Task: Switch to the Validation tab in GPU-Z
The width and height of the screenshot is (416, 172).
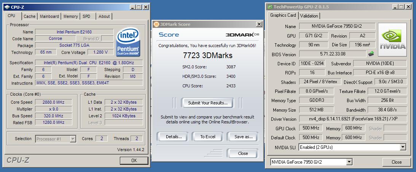Action: pyautogui.click(x=309, y=16)
